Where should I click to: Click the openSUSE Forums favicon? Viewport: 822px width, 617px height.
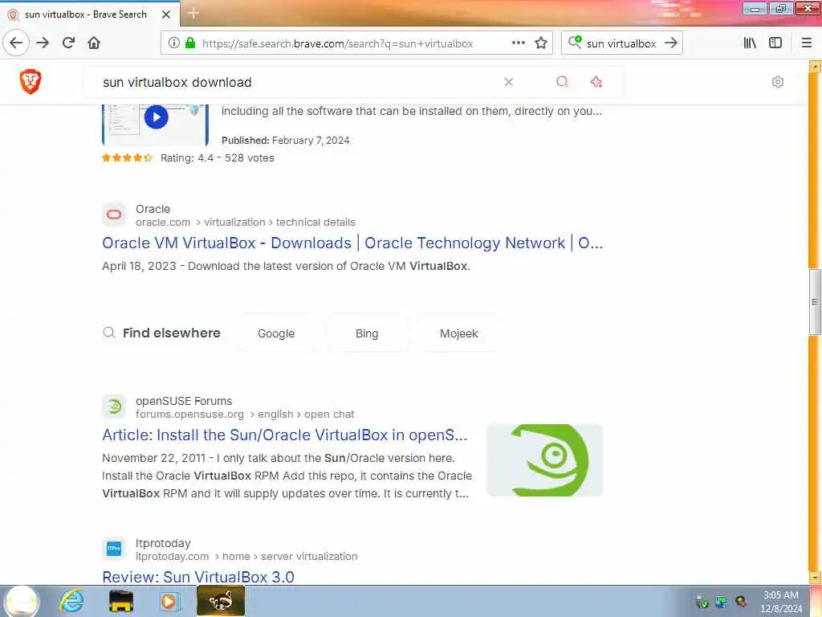click(114, 407)
